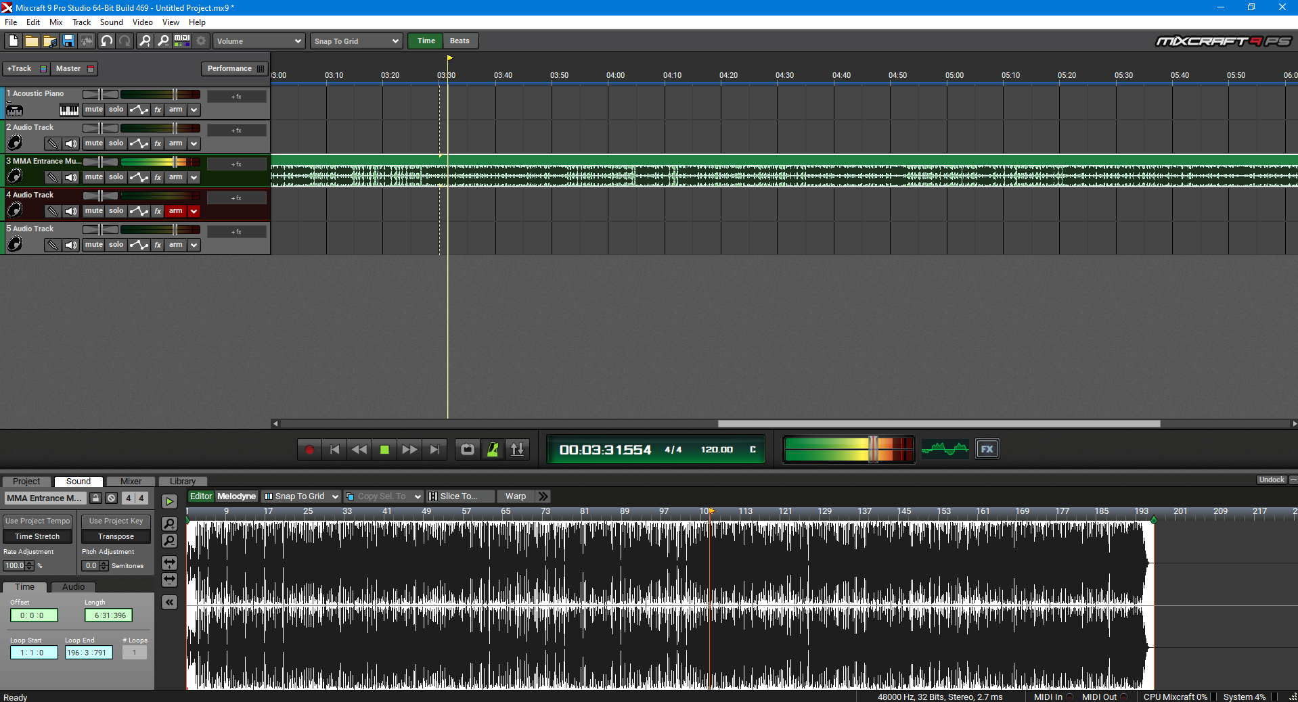Open the Sound menu
The image size is (1298, 702).
tap(112, 22)
